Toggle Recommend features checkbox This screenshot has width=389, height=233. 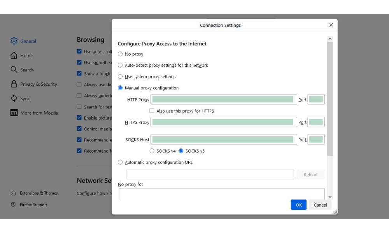coord(79,151)
